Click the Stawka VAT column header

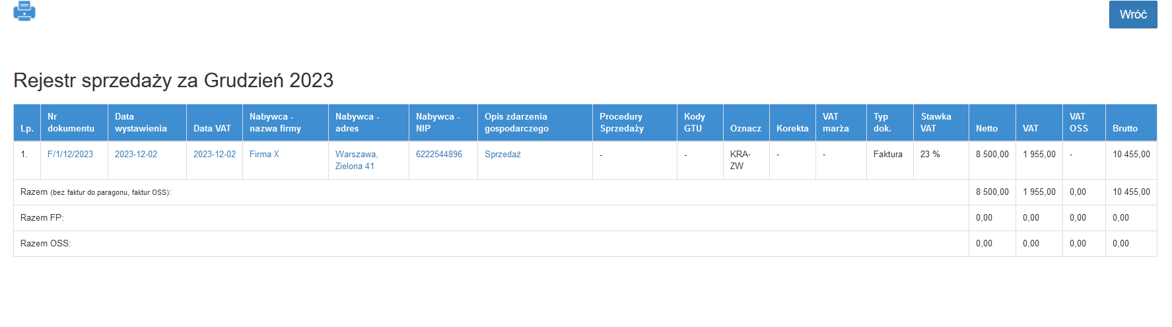936,122
